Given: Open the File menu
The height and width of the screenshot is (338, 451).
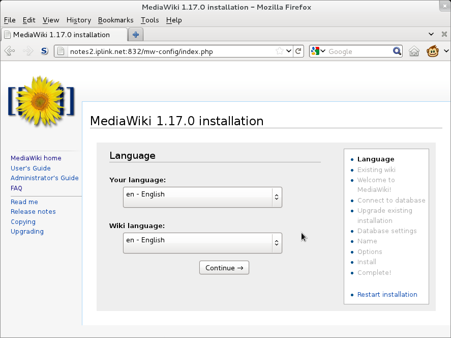Looking at the screenshot, I should (10, 20).
